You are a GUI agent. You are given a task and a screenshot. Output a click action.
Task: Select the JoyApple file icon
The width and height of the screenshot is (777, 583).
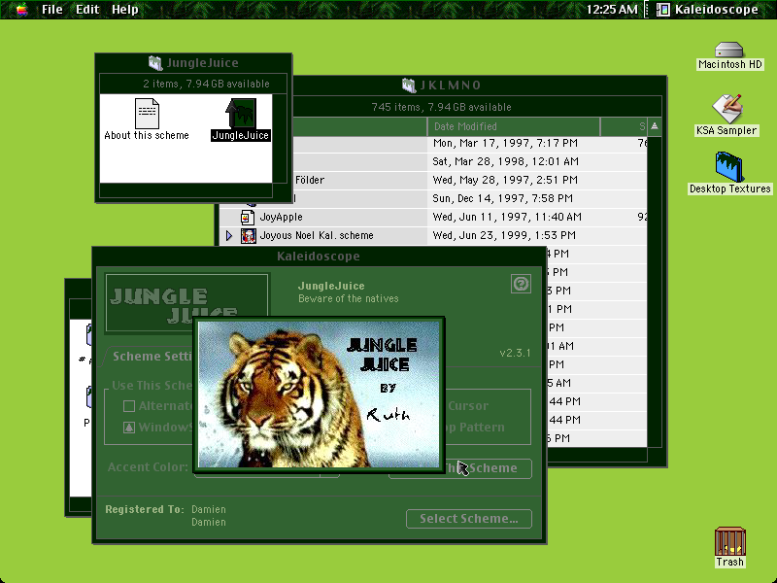pyautogui.click(x=248, y=217)
